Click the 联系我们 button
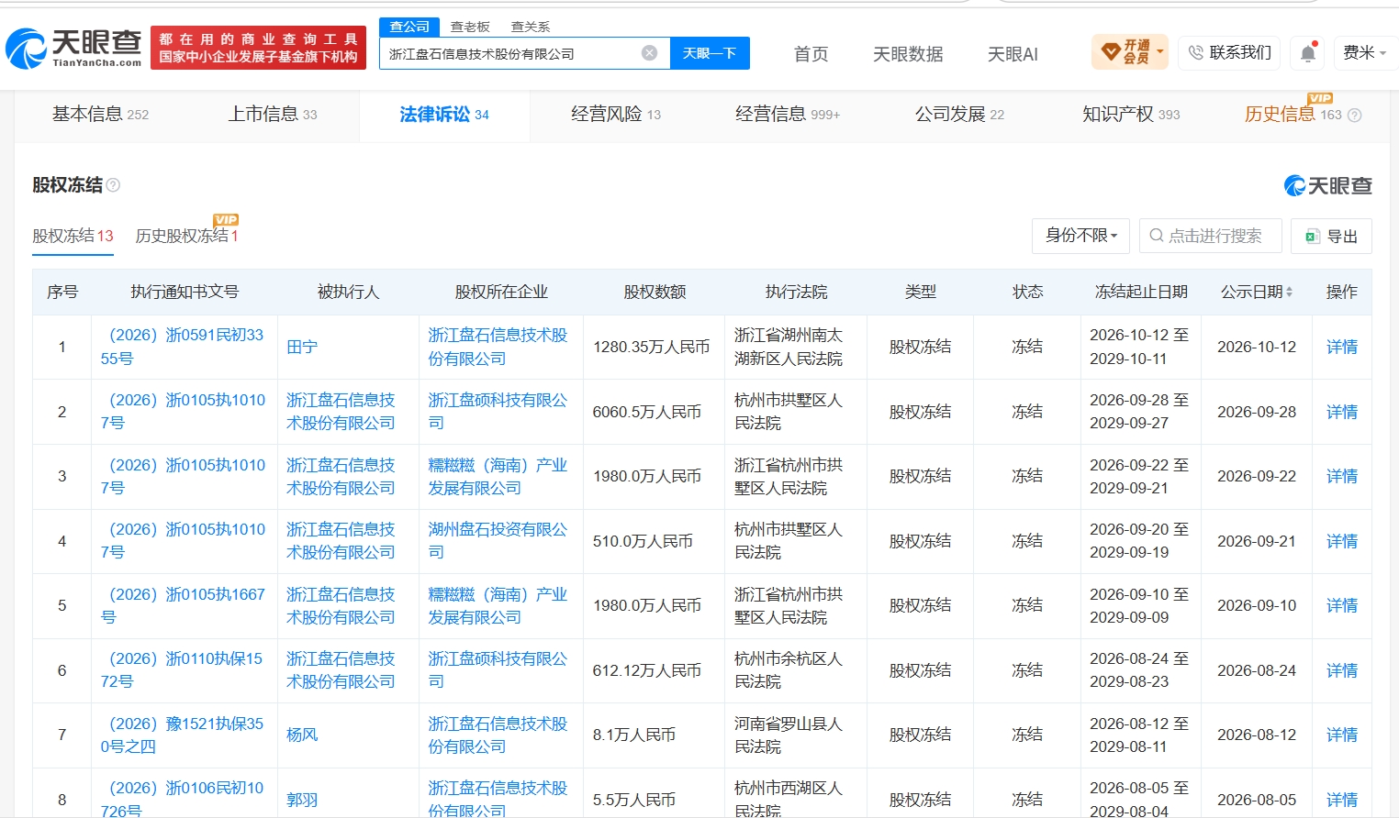 (x=1230, y=52)
